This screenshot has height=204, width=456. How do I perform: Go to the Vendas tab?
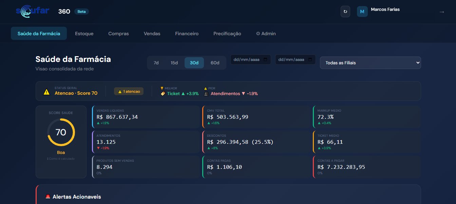click(x=152, y=33)
